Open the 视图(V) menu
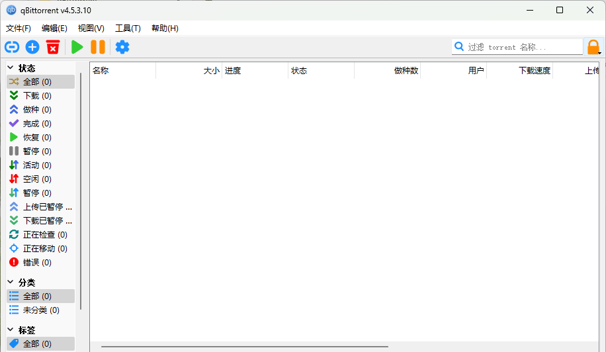This screenshot has width=606, height=352. 91,28
